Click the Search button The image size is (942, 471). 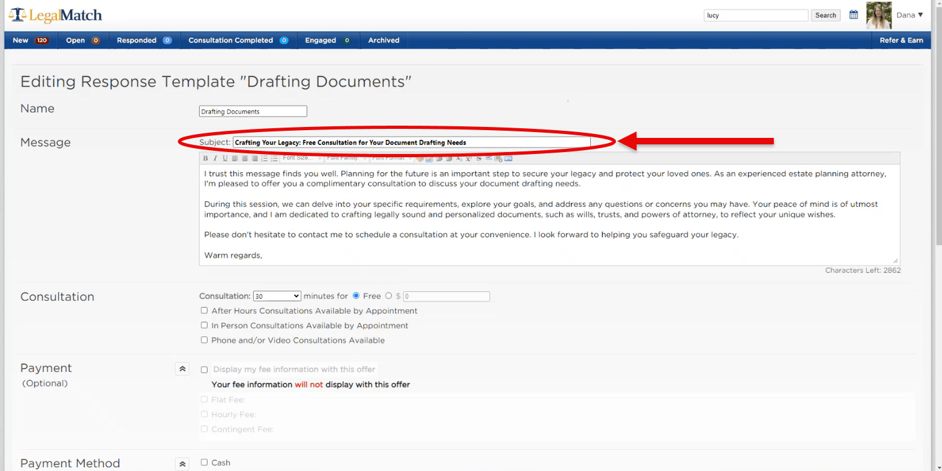coord(825,15)
